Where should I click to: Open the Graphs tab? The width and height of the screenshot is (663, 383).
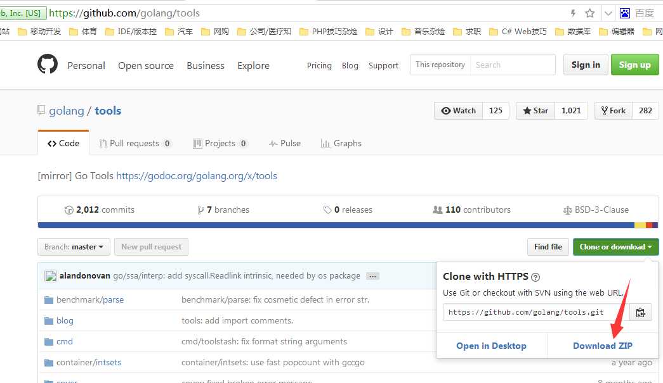click(x=341, y=144)
